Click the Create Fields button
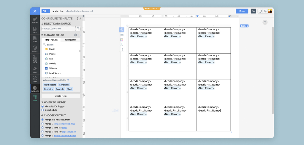The height and width of the screenshot is (145, 304). (x=61, y=96)
